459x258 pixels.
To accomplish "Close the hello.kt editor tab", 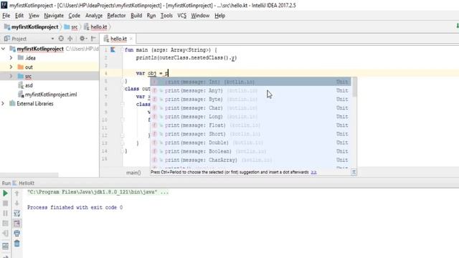I will 131,39.
